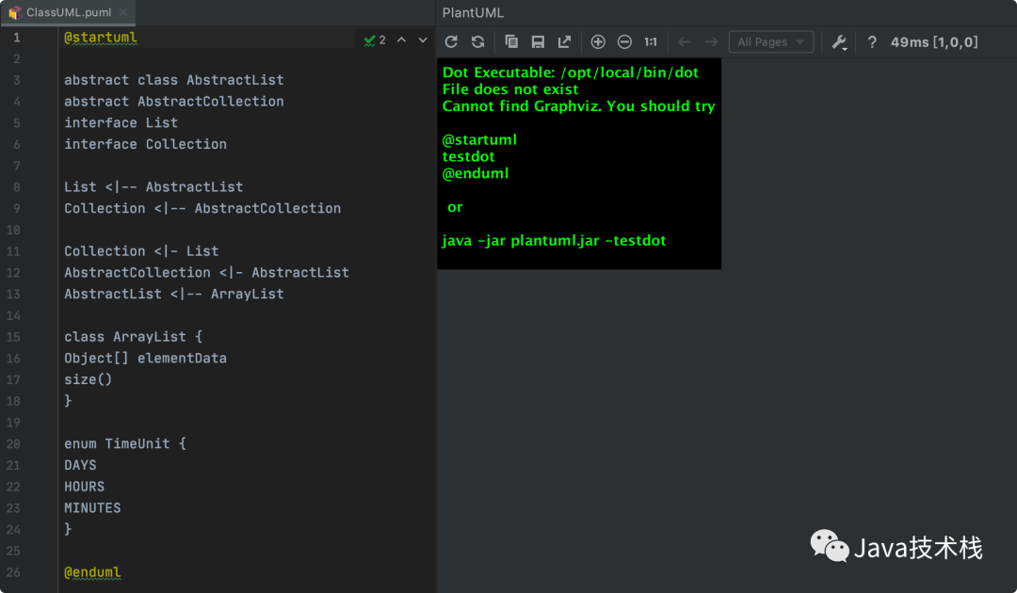Viewport: 1017px width, 593px height.
Task: Click line number 10 in gutter
Action: pyautogui.click(x=13, y=230)
